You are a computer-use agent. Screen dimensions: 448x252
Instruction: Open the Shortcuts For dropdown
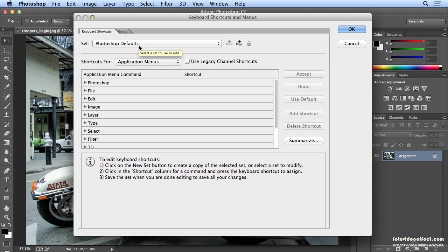coord(148,62)
